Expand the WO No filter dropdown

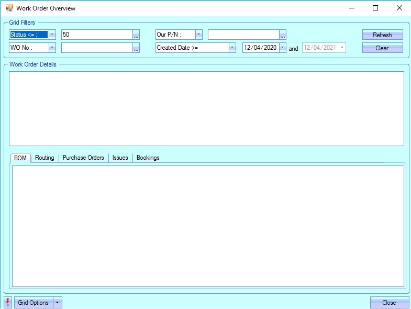[x=52, y=48]
